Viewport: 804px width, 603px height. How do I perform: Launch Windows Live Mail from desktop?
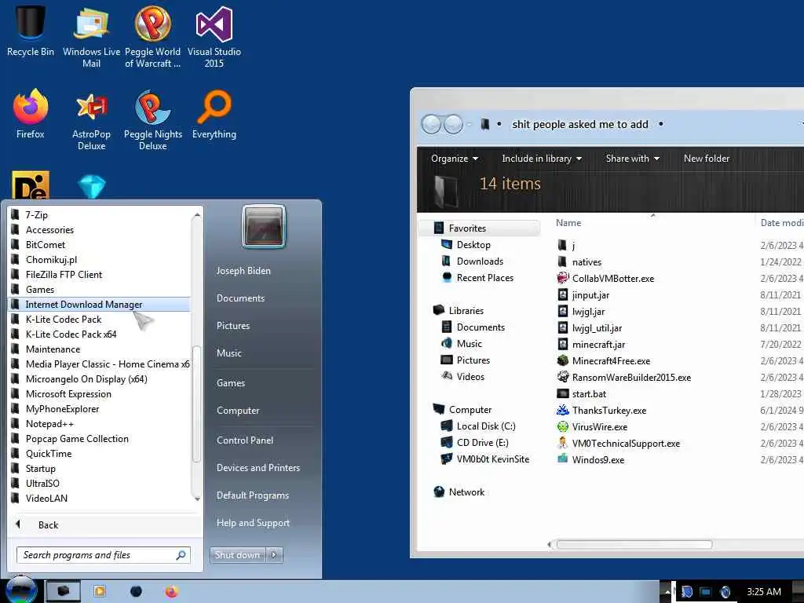click(91, 36)
